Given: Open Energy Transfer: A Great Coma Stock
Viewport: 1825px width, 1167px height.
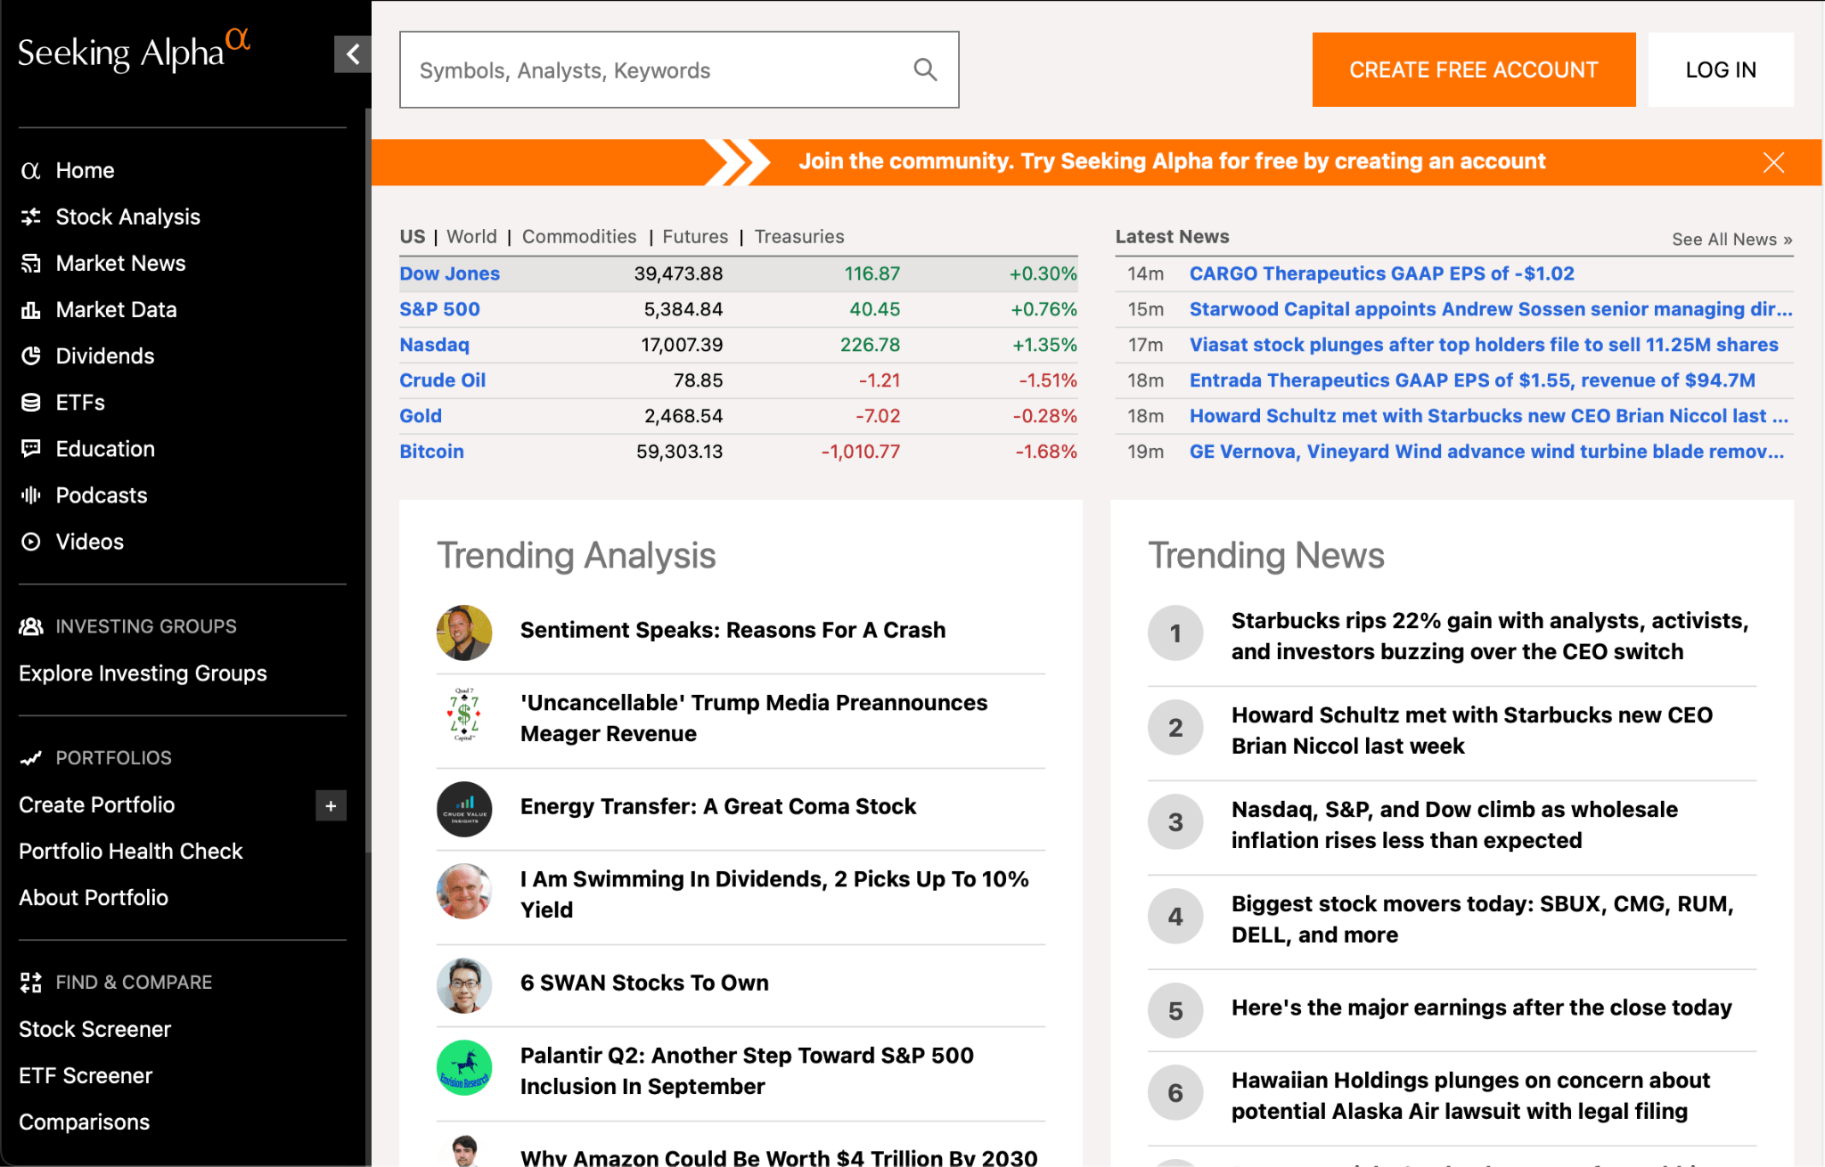Looking at the screenshot, I should click(x=717, y=806).
